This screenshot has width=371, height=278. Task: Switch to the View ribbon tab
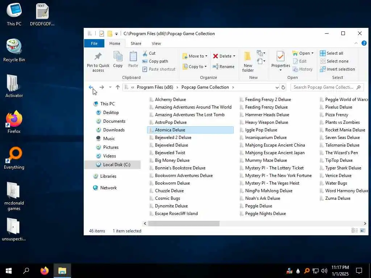pyautogui.click(x=156, y=43)
